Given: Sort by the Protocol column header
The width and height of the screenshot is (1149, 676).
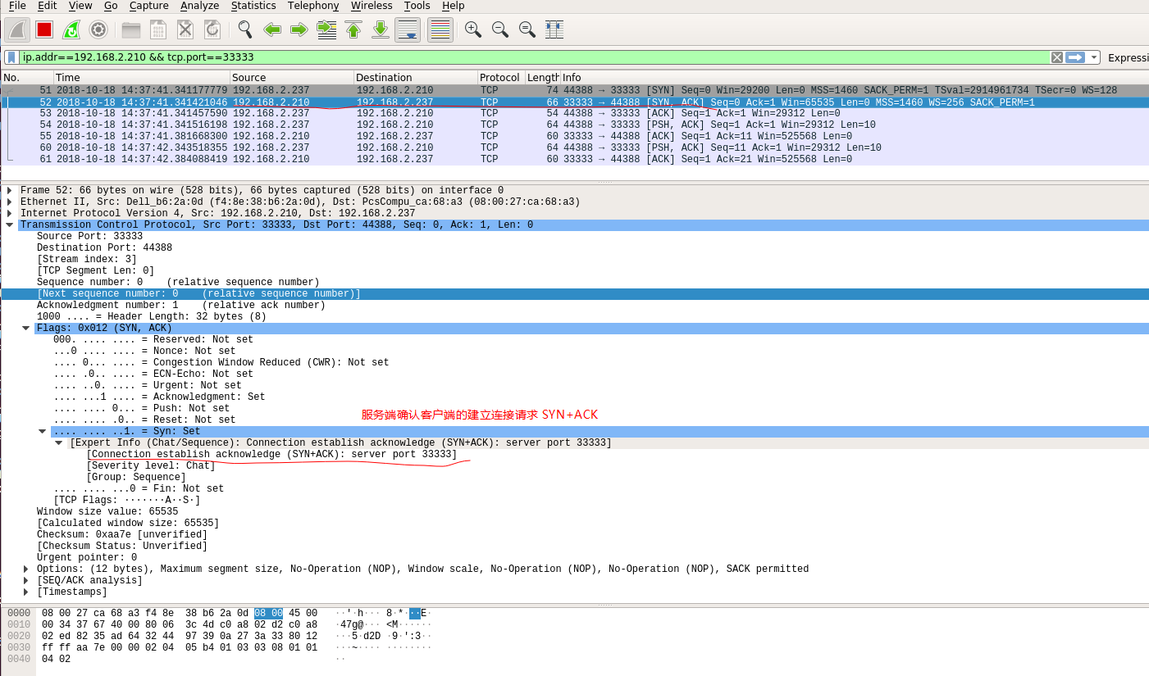Looking at the screenshot, I should pyautogui.click(x=500, y=77).
